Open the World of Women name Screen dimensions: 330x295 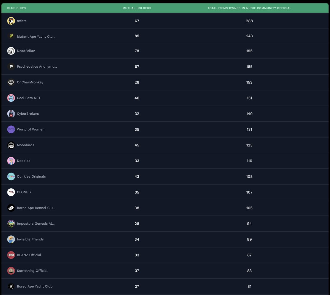[x=31, y=129]
